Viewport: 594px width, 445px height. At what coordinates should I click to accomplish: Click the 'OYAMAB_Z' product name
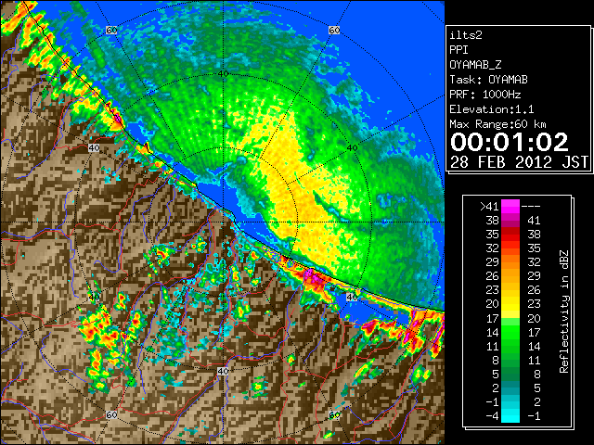click(x=475, y=65)
